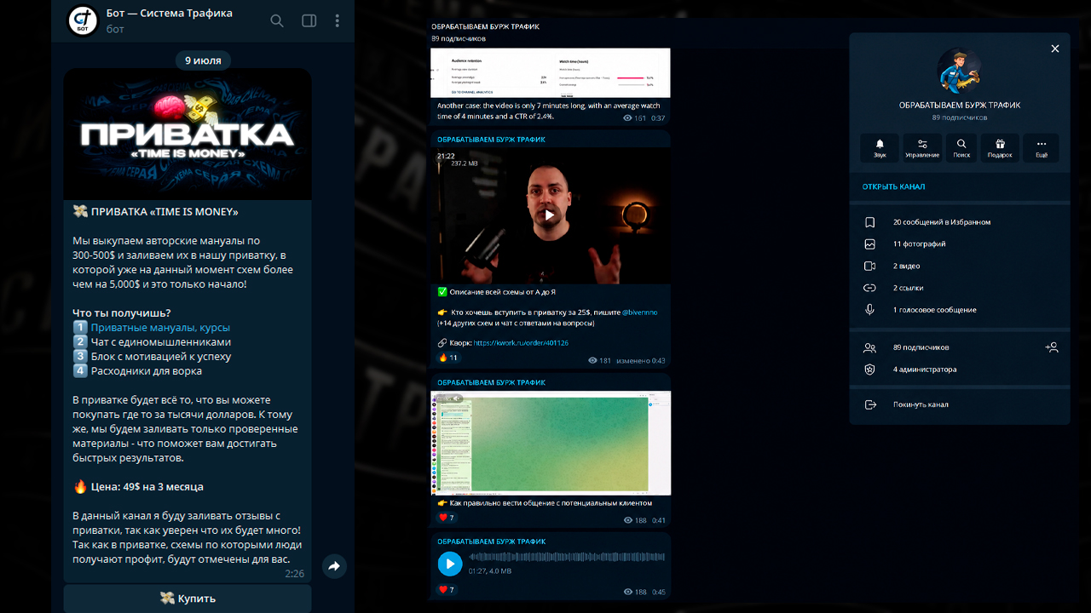
Task: Toggle heart reaction under the voice message
Action: pos(447,590)
